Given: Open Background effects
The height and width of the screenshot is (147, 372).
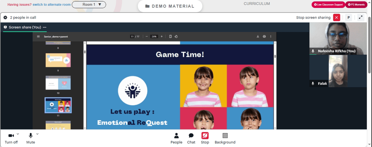Looking at the screenshot, I should (x=225, y=138).
